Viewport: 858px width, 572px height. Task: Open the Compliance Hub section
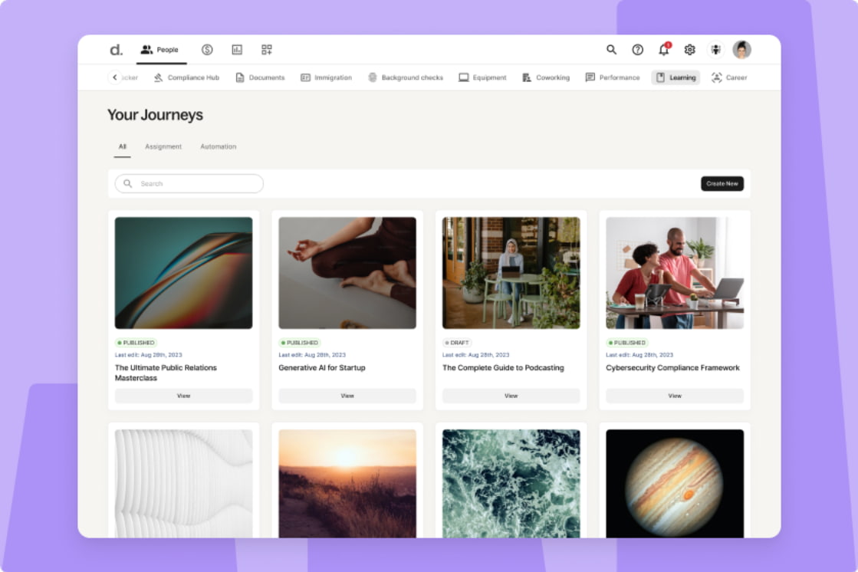pyautogui.click(x=186, y=77)
